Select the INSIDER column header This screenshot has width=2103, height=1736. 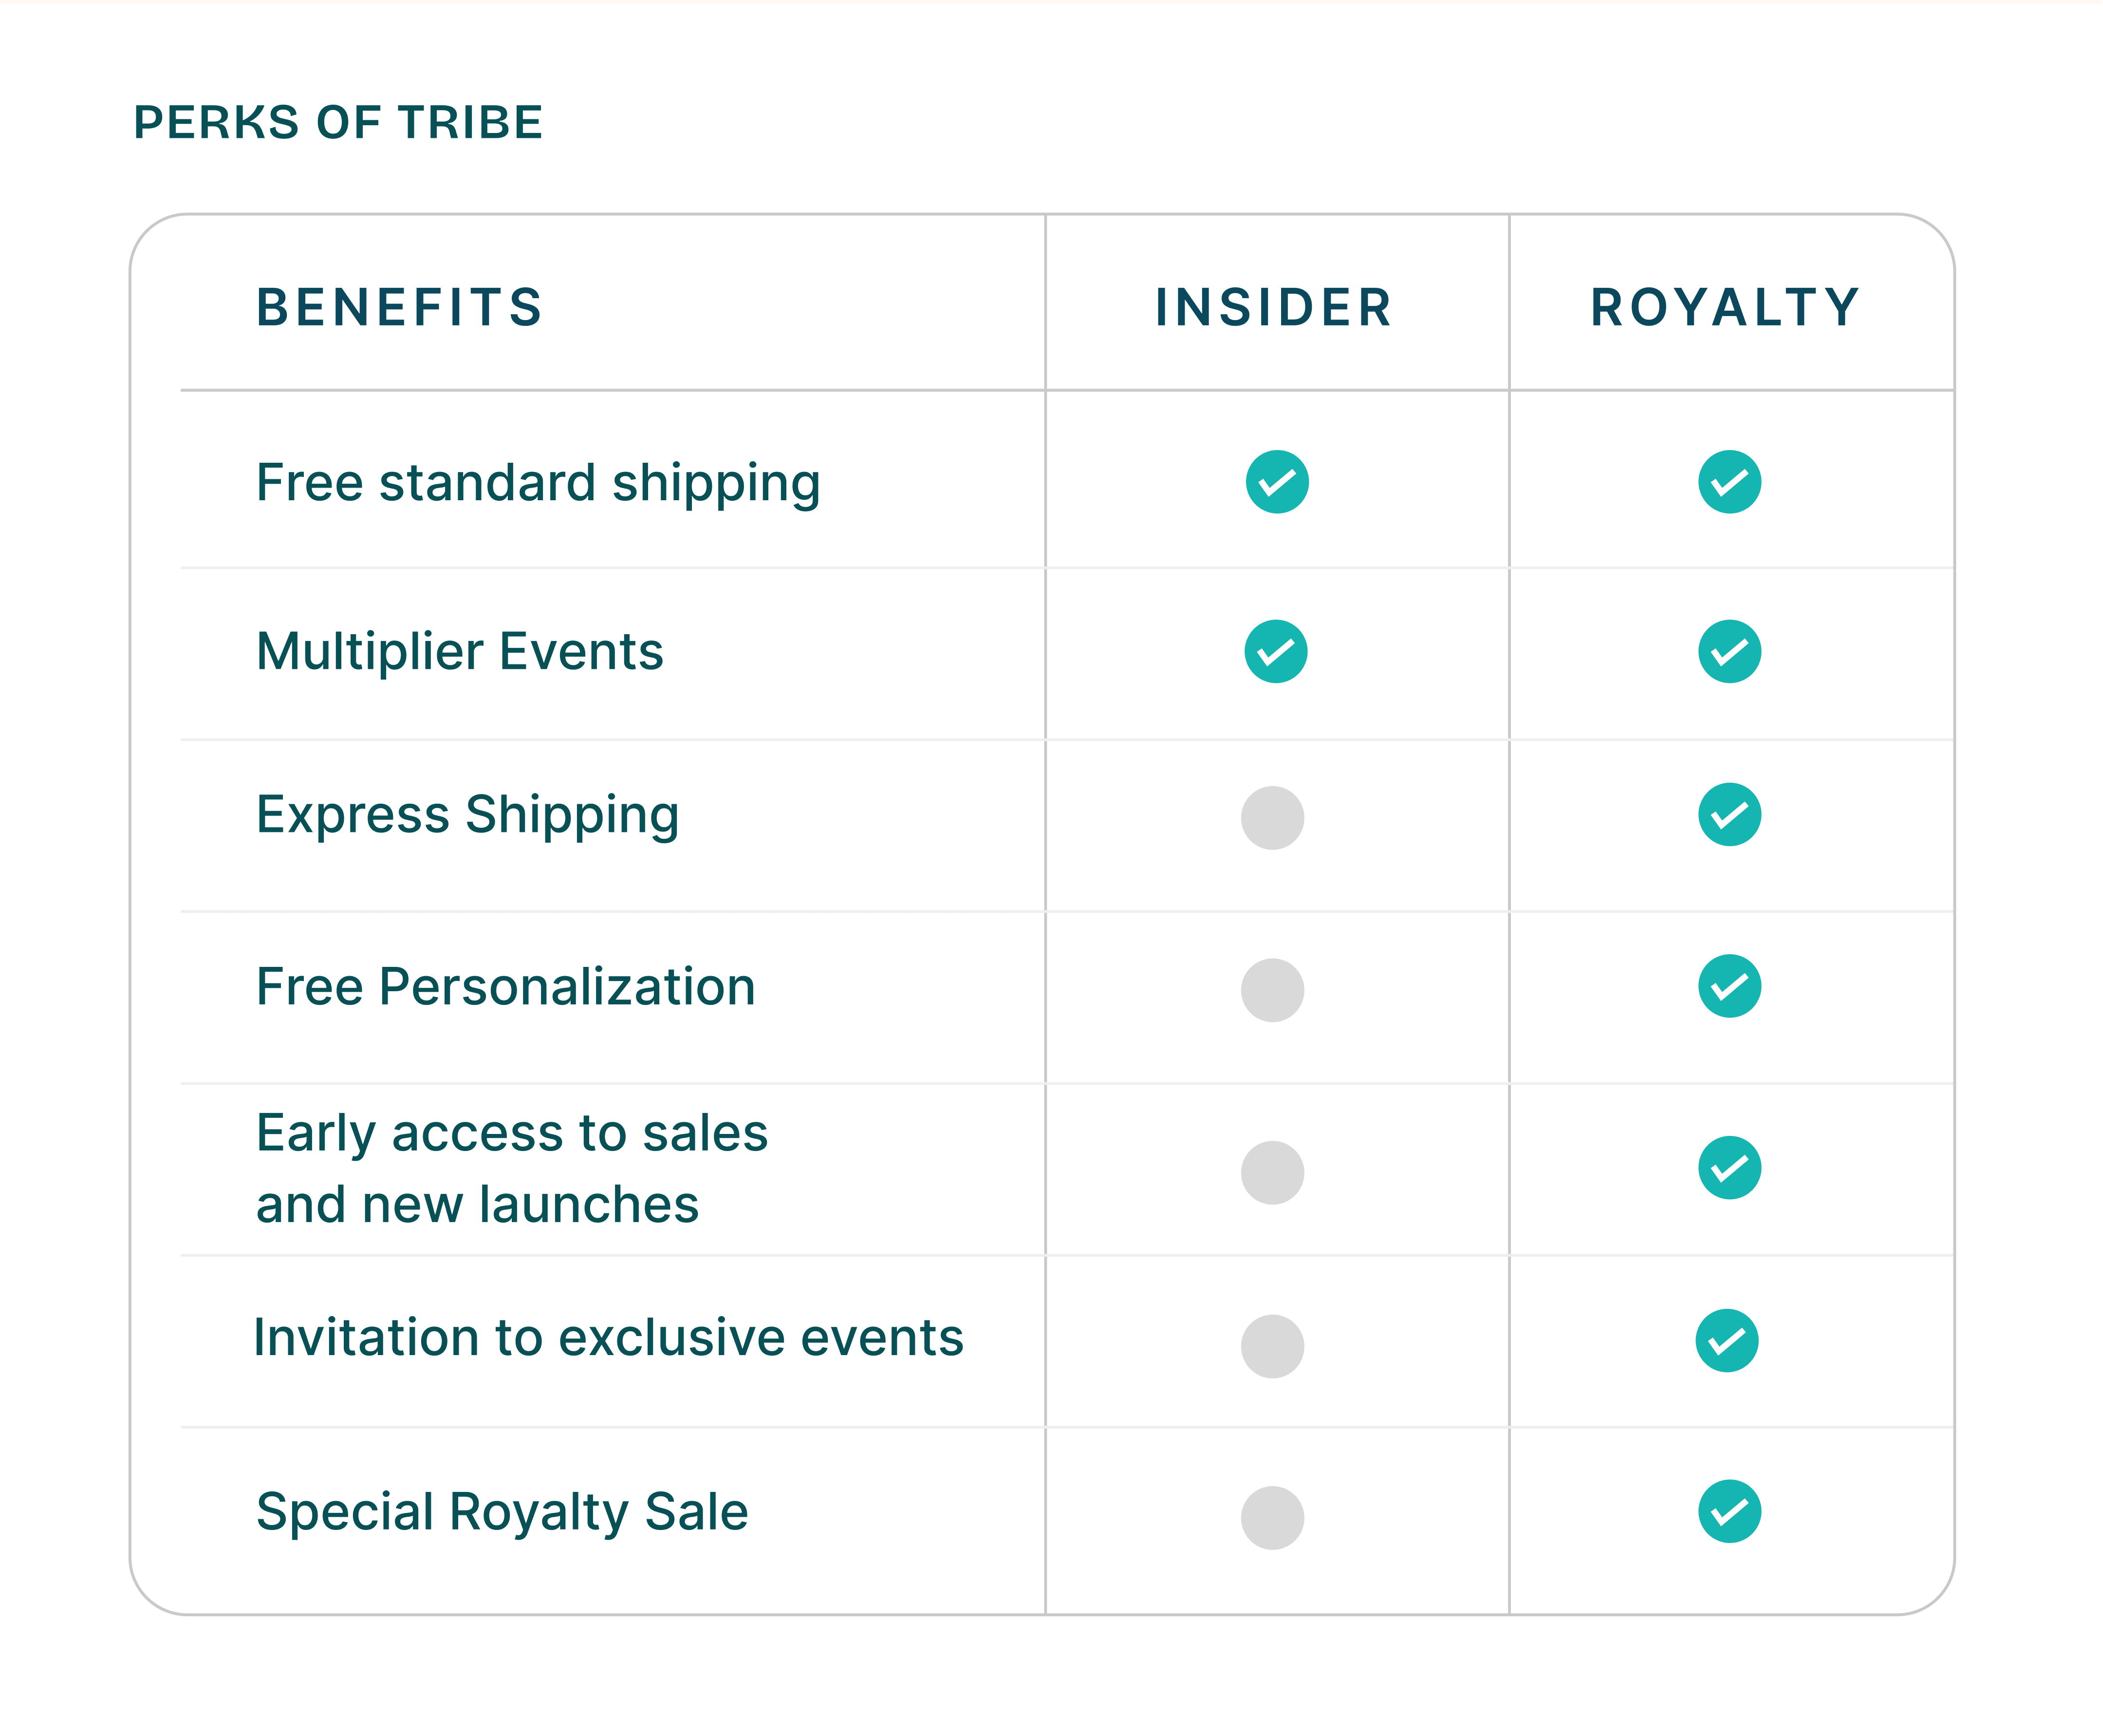pos(1273,307)
